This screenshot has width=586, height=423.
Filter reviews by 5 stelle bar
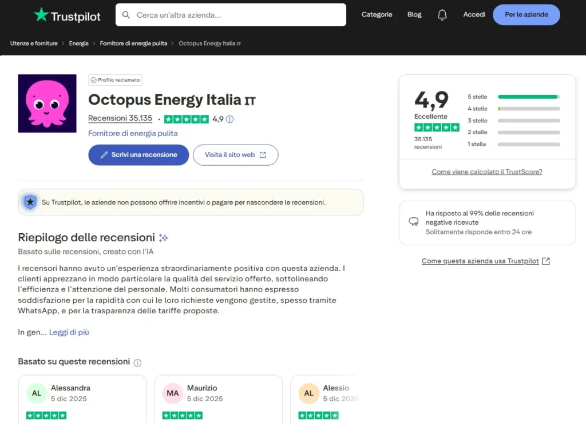(x=528, y=97)
